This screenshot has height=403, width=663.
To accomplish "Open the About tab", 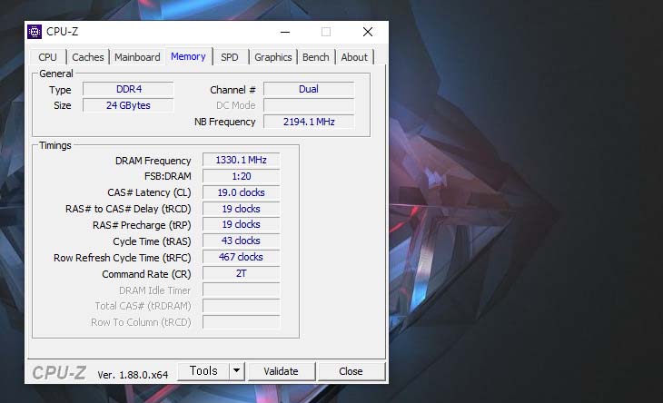I will coord(354,57).
